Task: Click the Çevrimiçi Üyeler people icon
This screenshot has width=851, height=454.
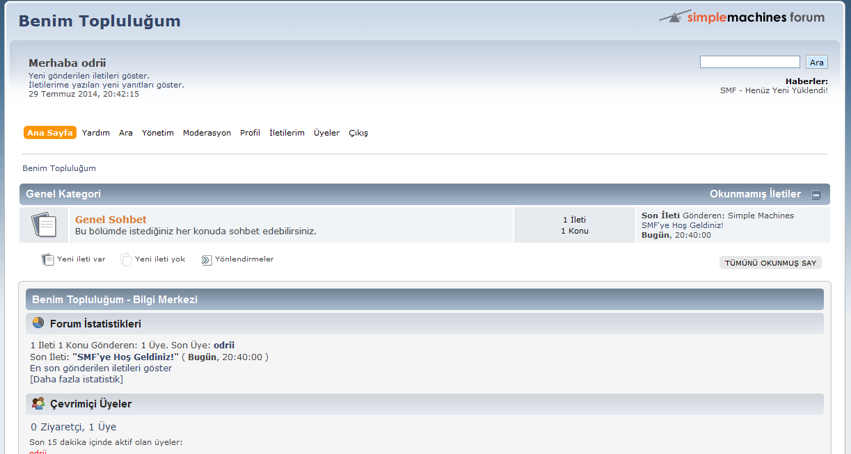Action: pyautogui.click(x=38, y=403)
